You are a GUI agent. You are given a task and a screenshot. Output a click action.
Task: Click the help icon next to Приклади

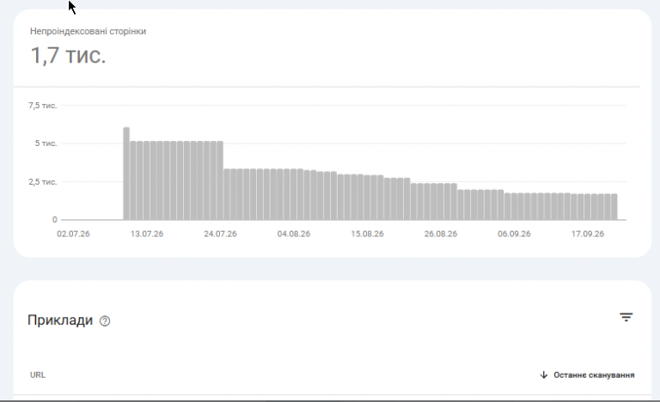[x=105, y=321]
